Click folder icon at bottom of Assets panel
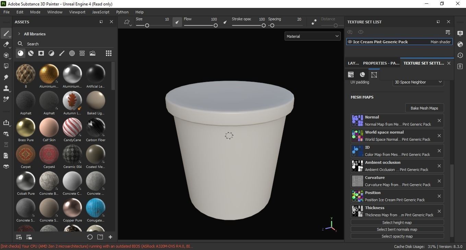Screen dimensions: 466x250 (x=100, y=237)
